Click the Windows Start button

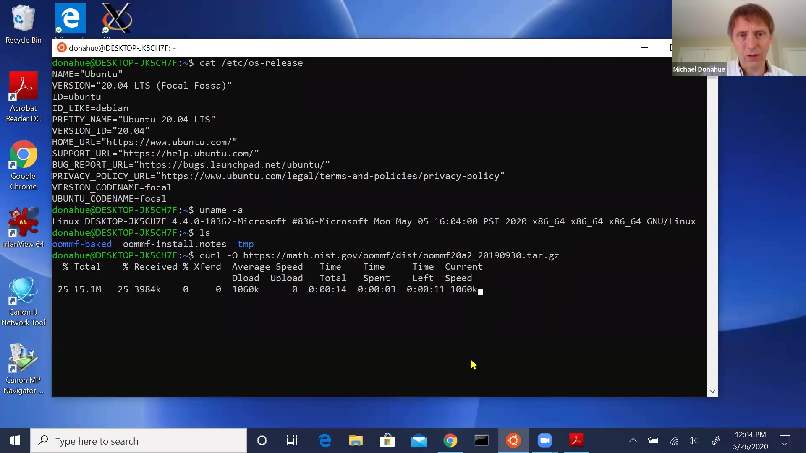[x=15, y=440]
